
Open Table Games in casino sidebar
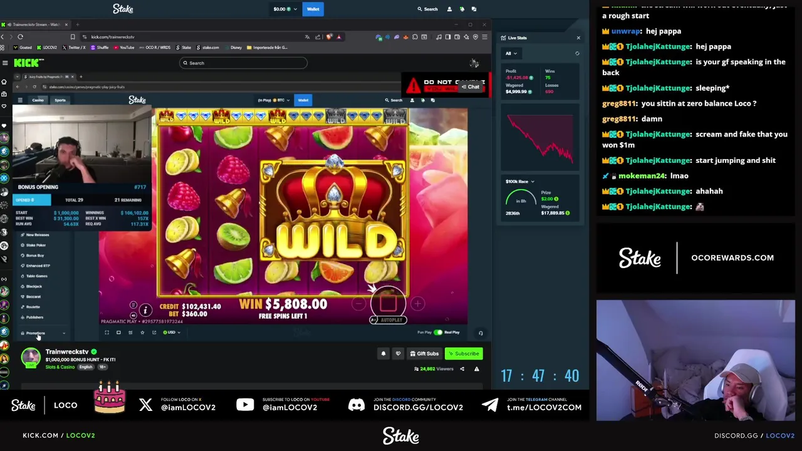coord(35,276)
